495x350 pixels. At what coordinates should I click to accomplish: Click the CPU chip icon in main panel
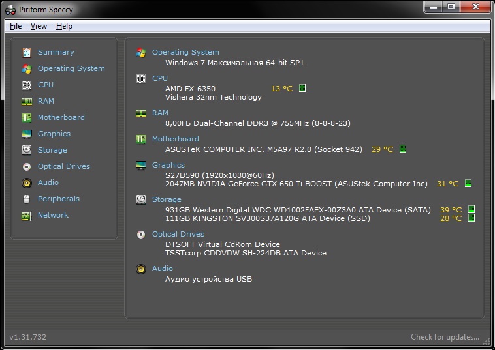click(x=141, y=78)
